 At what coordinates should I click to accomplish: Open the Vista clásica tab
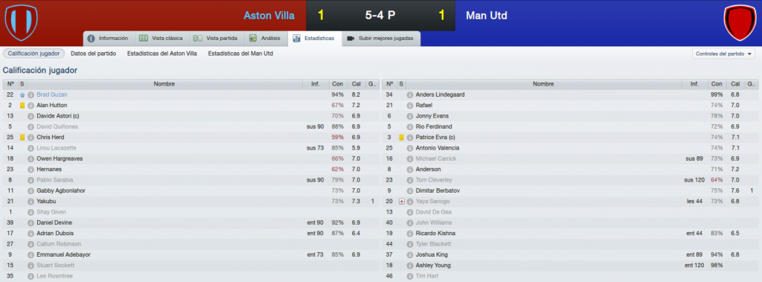tap(161, 39)
